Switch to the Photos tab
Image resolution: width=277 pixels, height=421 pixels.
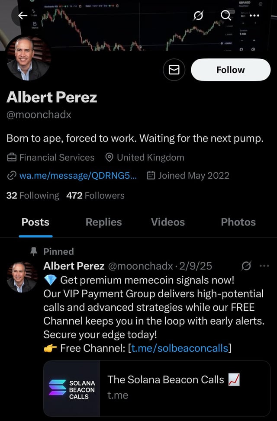click(x=238, y=222)
